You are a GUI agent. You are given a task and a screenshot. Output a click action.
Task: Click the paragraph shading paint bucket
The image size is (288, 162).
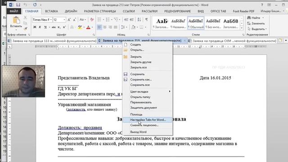tap(133, 27)
